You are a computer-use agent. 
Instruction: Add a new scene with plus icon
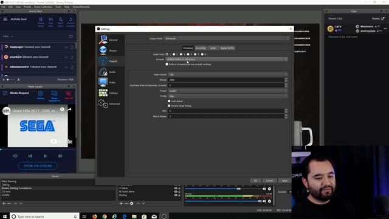pos(4,203)
